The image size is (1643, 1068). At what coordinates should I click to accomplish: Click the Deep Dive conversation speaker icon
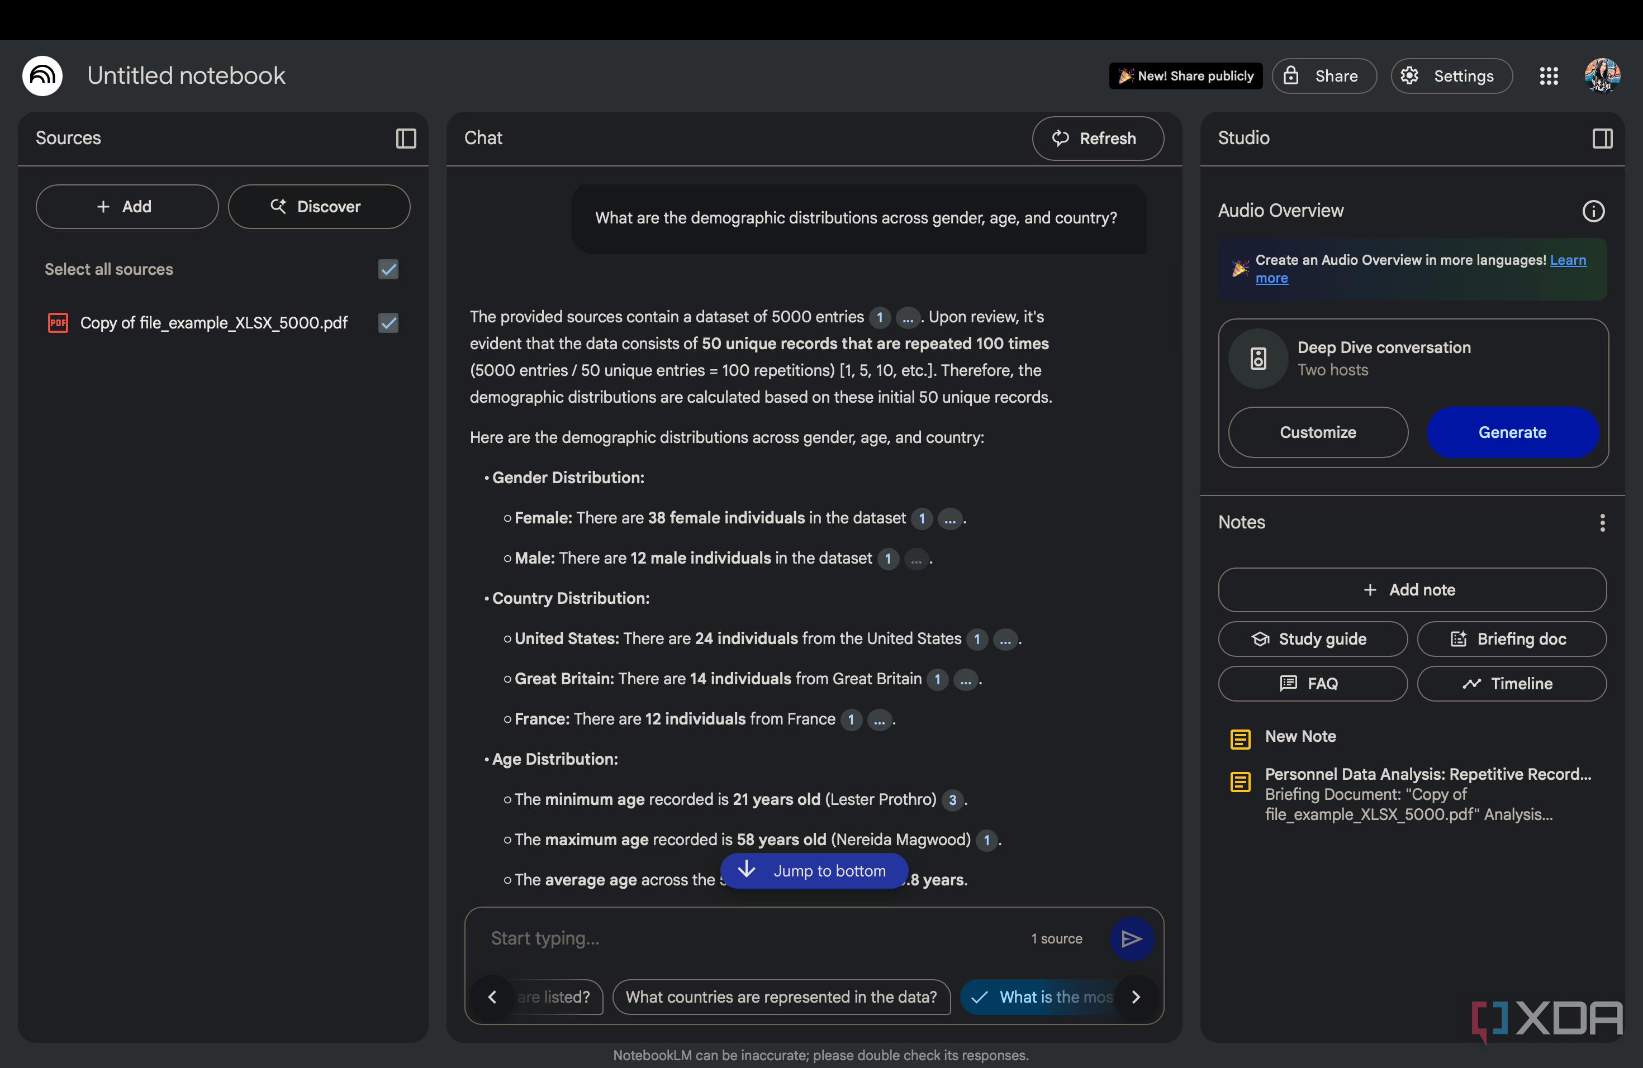(x=1258, y=358)
